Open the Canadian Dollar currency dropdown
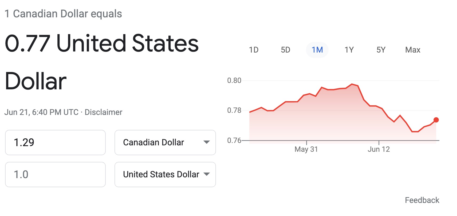 pyautogui.click(x=165, y=142)
